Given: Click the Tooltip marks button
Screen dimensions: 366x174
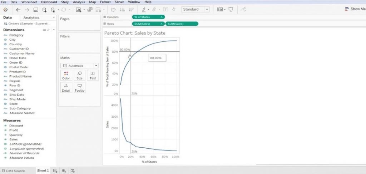Looking at the screenshot, I should 79,88.
